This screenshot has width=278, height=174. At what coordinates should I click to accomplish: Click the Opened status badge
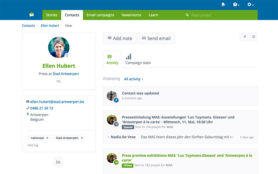tap(128, 127)
